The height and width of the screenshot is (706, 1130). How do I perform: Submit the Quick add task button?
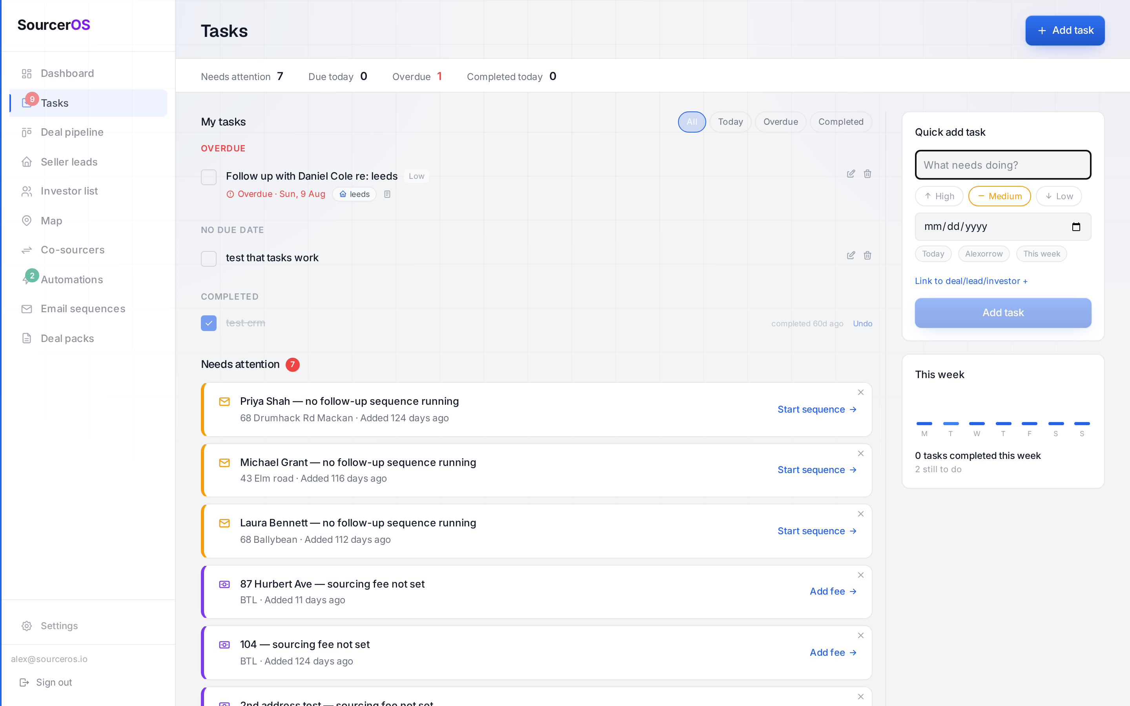pyautogui.click(x=1003, y=313)
